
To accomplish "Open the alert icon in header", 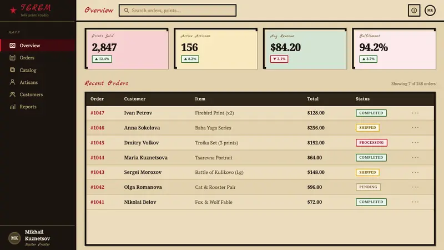I will (414, 11).
